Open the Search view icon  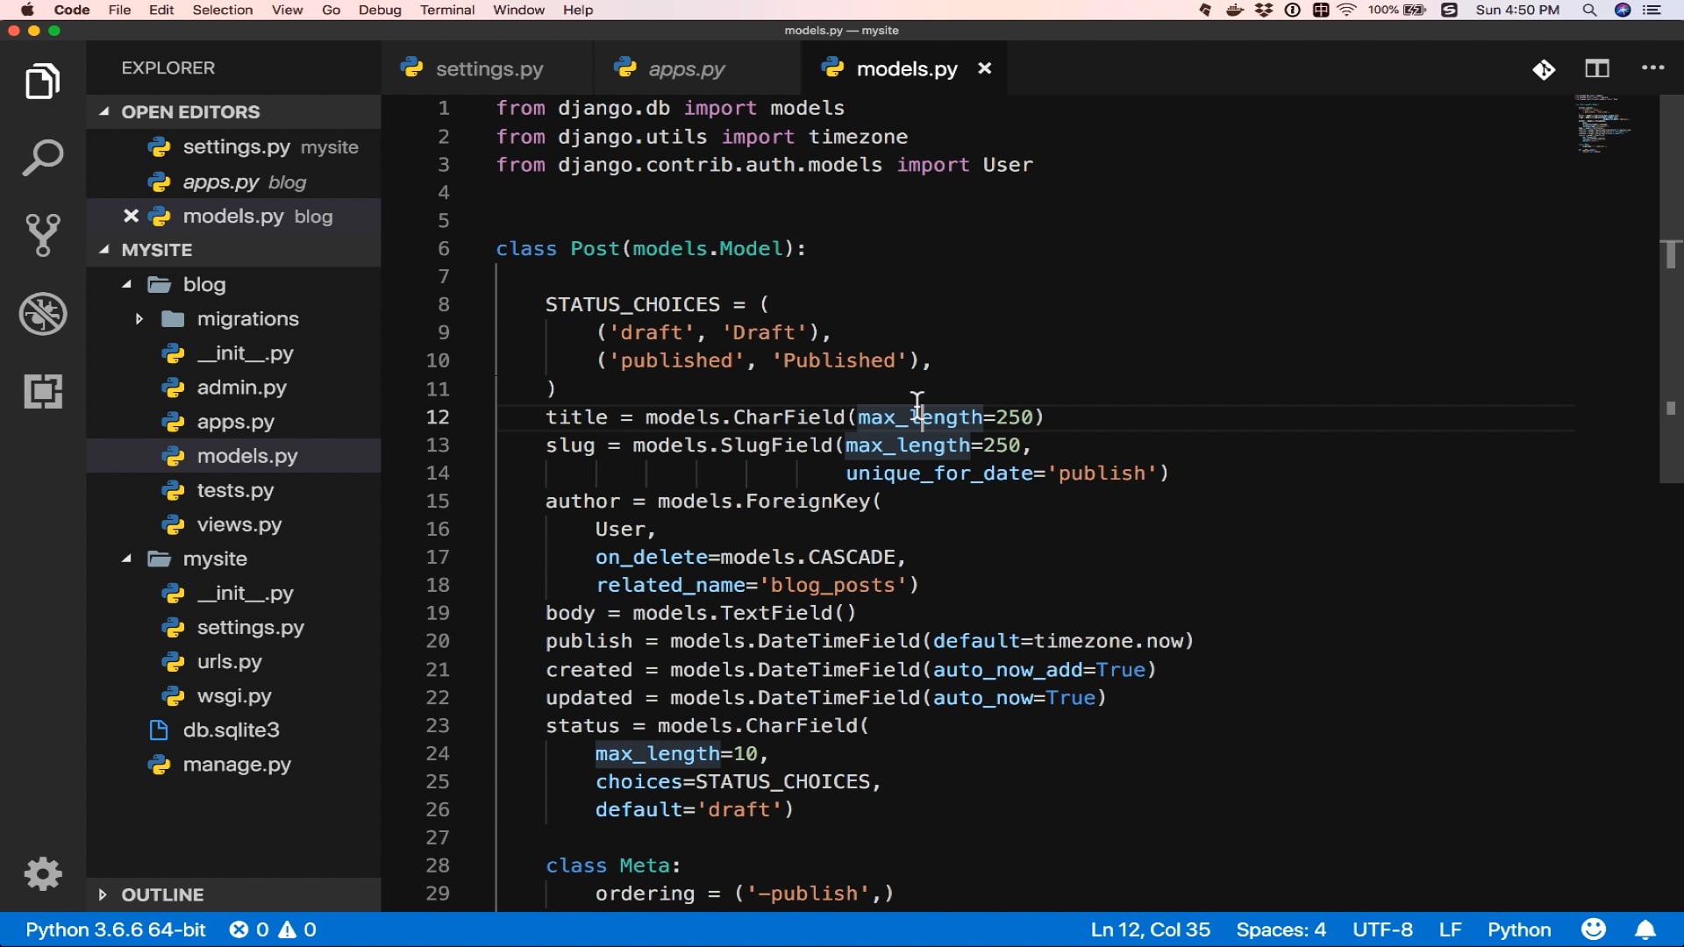point(42,159)
